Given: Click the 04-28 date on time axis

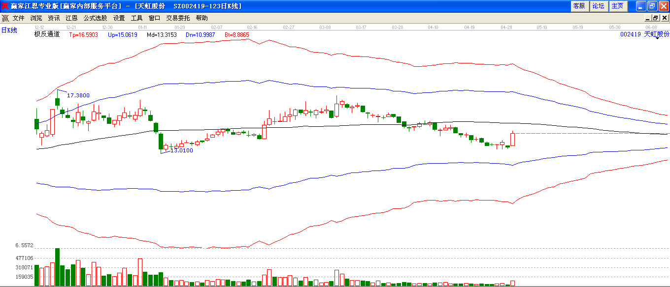Looking at the screenshot, I should pos(506,27).
